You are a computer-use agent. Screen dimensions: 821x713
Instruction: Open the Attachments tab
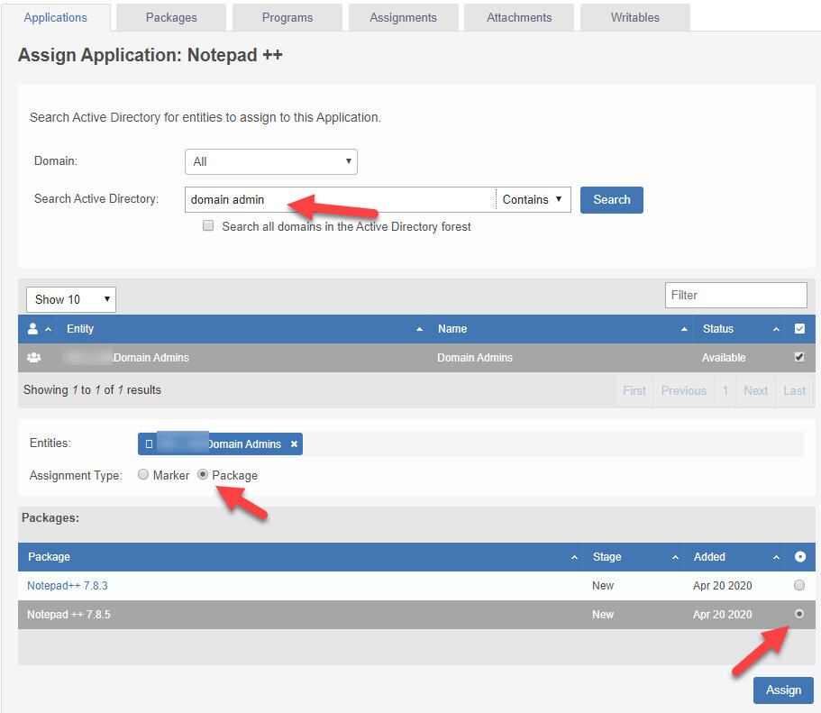519,18
